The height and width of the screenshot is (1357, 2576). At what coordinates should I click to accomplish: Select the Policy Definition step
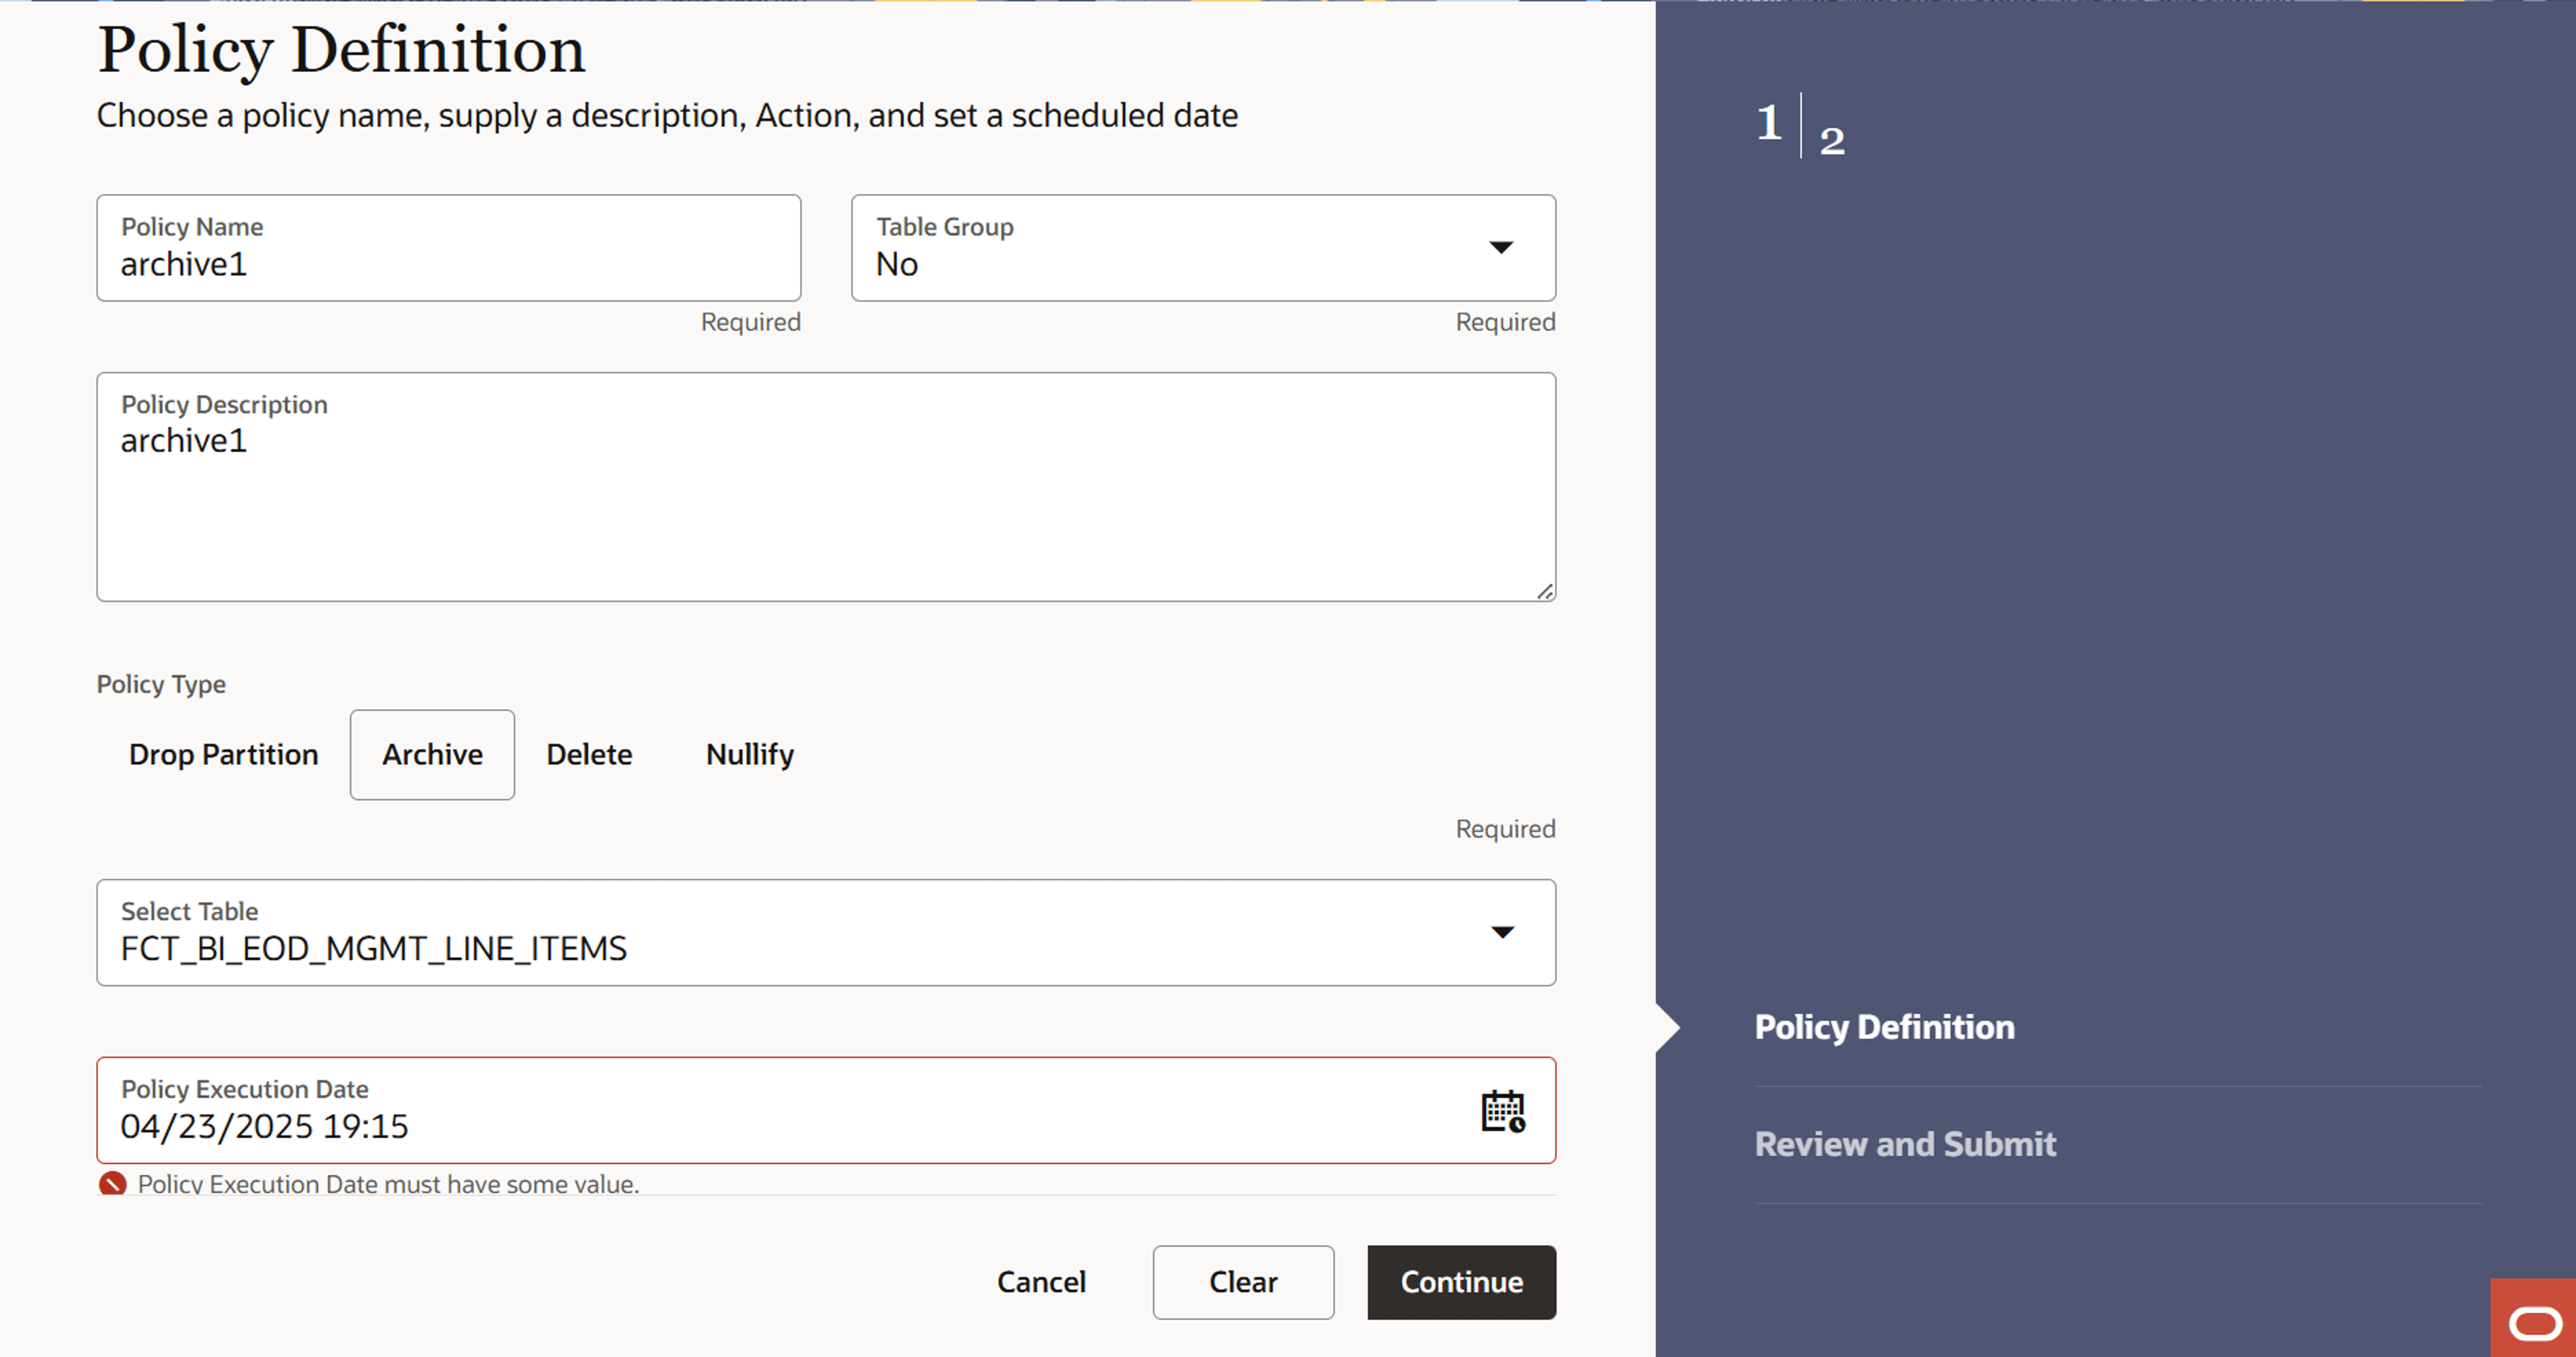pyautogui.click(x=1884, y=1026)
